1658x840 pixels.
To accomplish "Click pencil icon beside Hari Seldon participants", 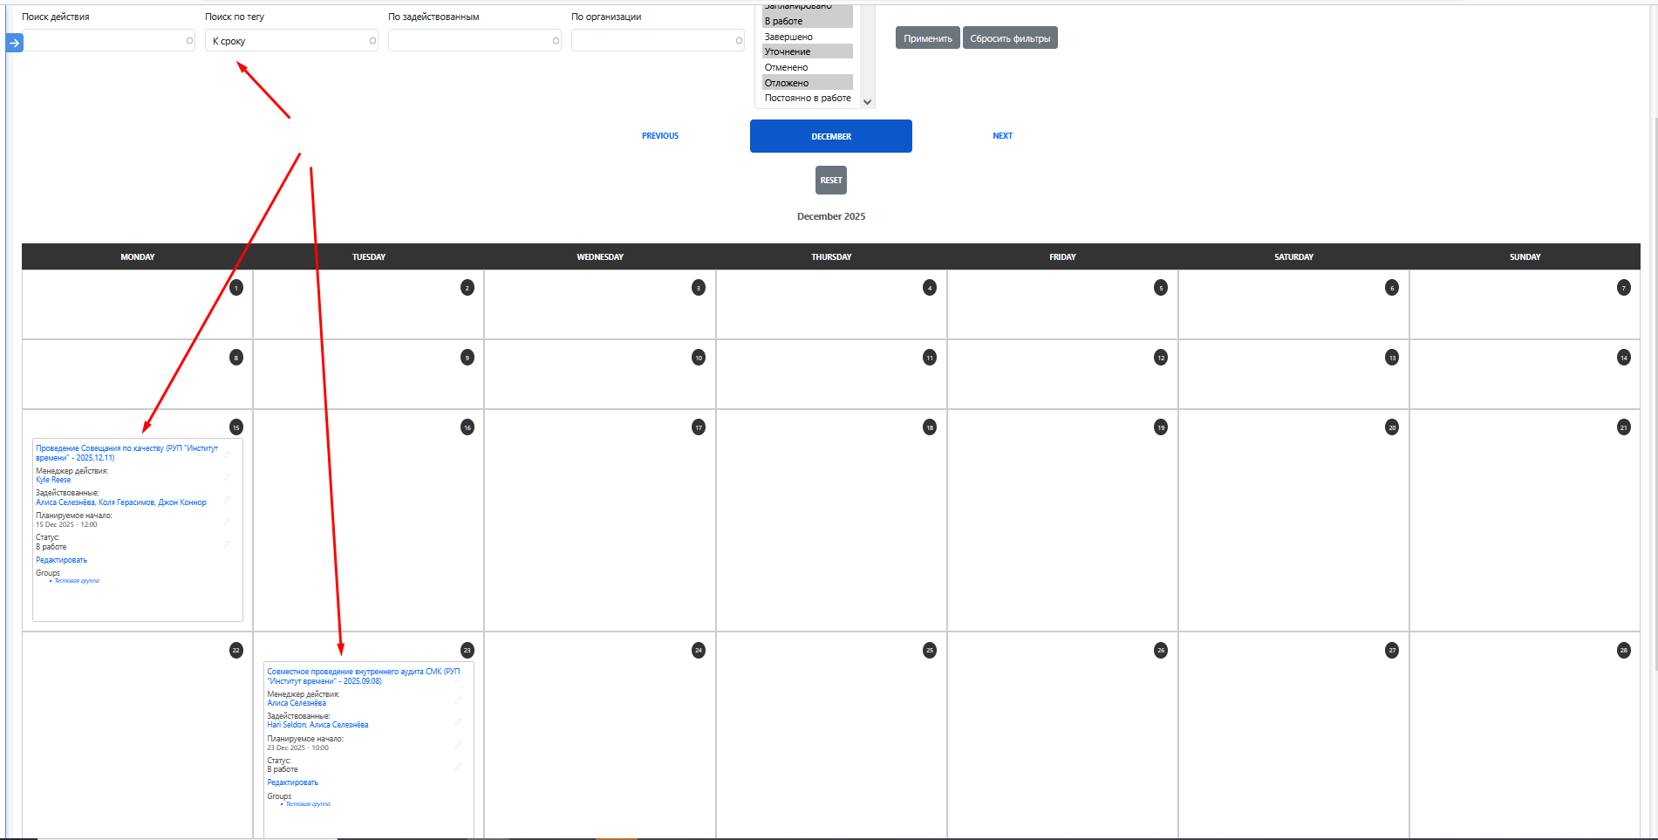I will [458, 721].
